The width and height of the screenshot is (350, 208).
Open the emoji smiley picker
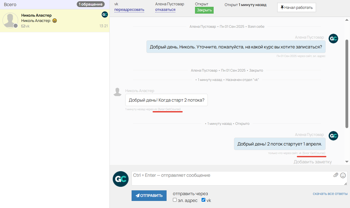[343, 175]
